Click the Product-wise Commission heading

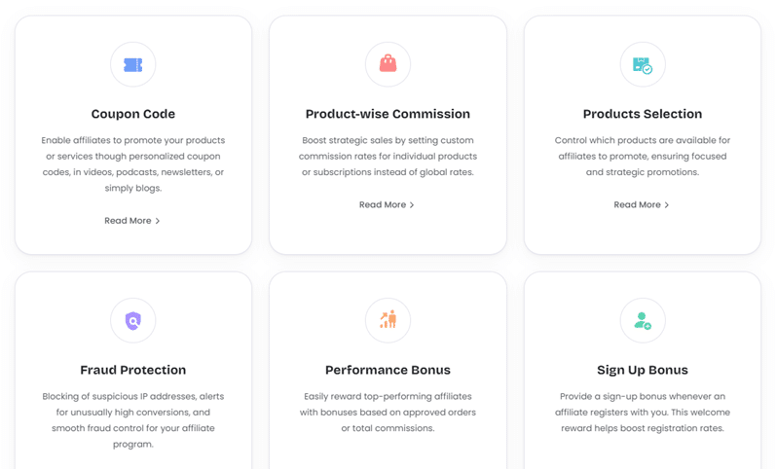(x=388, y=114)
